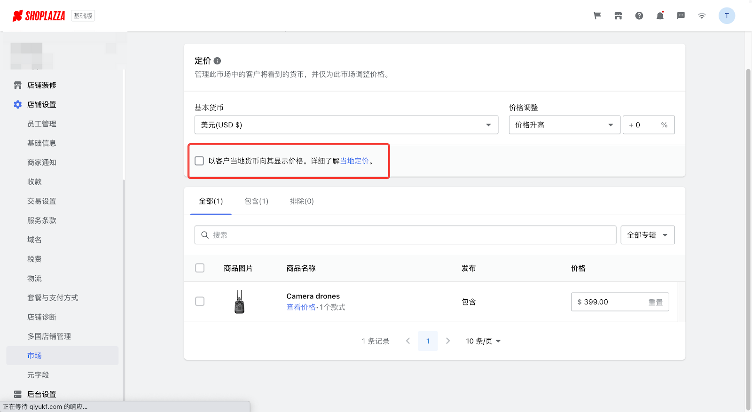Click the flag icon in top bar
The width and height of the screenshot is (752, 412).
pos(597,16)
